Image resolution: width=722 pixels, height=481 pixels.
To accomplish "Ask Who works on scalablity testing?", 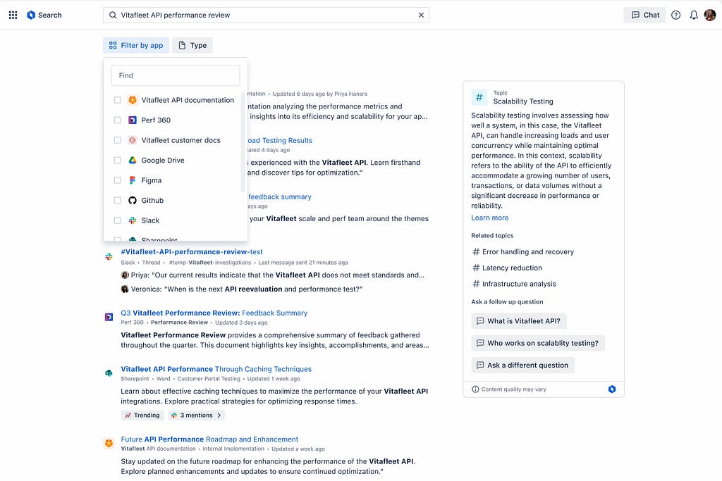I will tap(538, 343).
